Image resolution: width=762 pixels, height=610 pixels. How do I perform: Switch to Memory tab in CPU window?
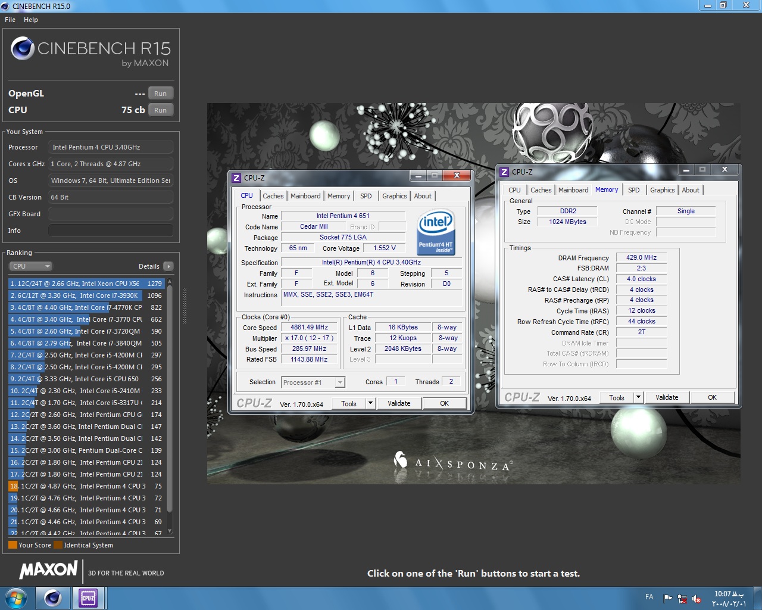[x=339, y=196]
